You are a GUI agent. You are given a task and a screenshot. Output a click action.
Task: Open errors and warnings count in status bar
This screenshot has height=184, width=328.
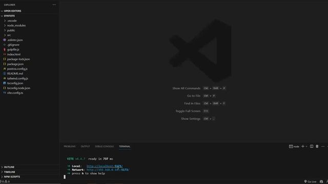[x=5, y=181]
